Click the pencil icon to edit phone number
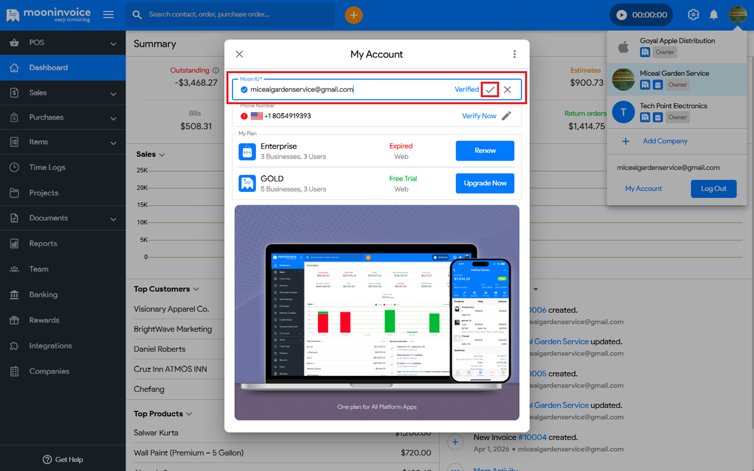Image resolution: width=754 pixels, height=471 pixels. pos(506,116)
